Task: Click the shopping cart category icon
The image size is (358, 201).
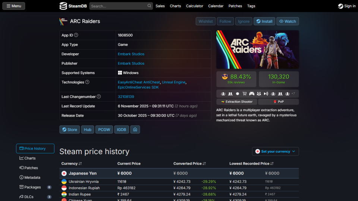Action: point(245,94)
